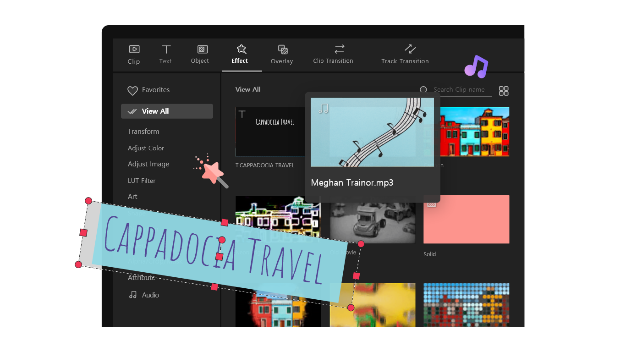
Task: Select View All in the sidebar
Action: click(x=155, y=111)
